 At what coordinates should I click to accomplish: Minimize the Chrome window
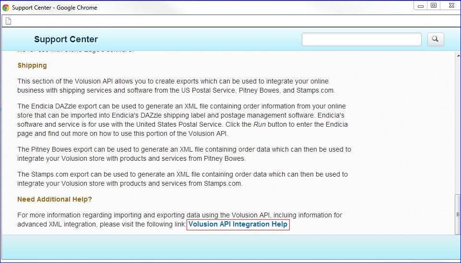click(421, 6)
